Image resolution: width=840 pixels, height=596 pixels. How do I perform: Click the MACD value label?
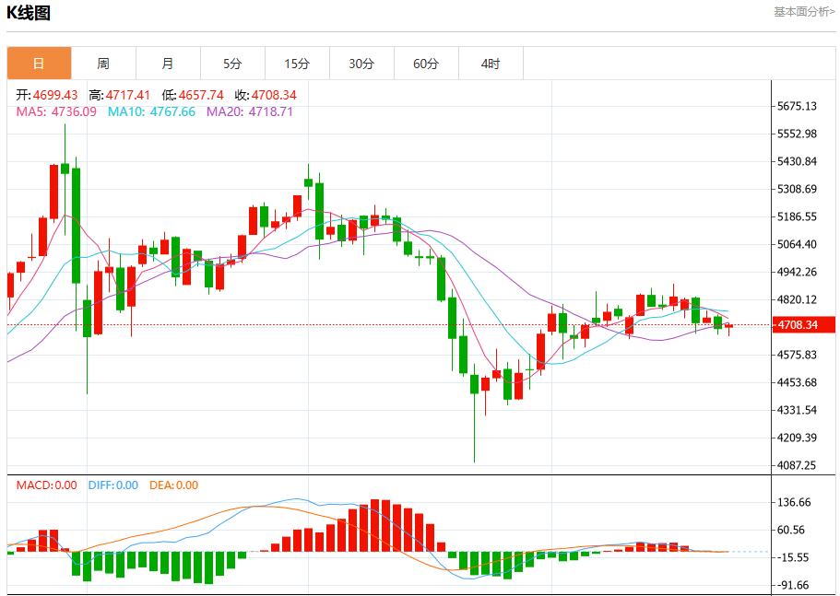47,485
